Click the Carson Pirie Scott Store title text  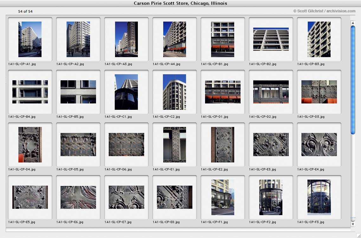pos(181,3)
